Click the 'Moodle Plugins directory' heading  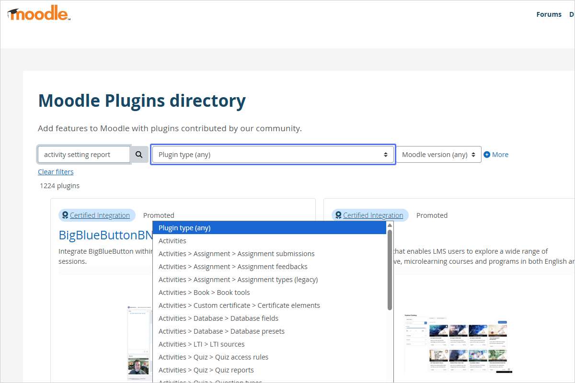point(142,101)
